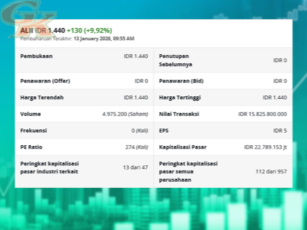Click Peringkat kapitalisasi pasar semua perusahaan label
The image size is (307, 230).
point(188,172)
